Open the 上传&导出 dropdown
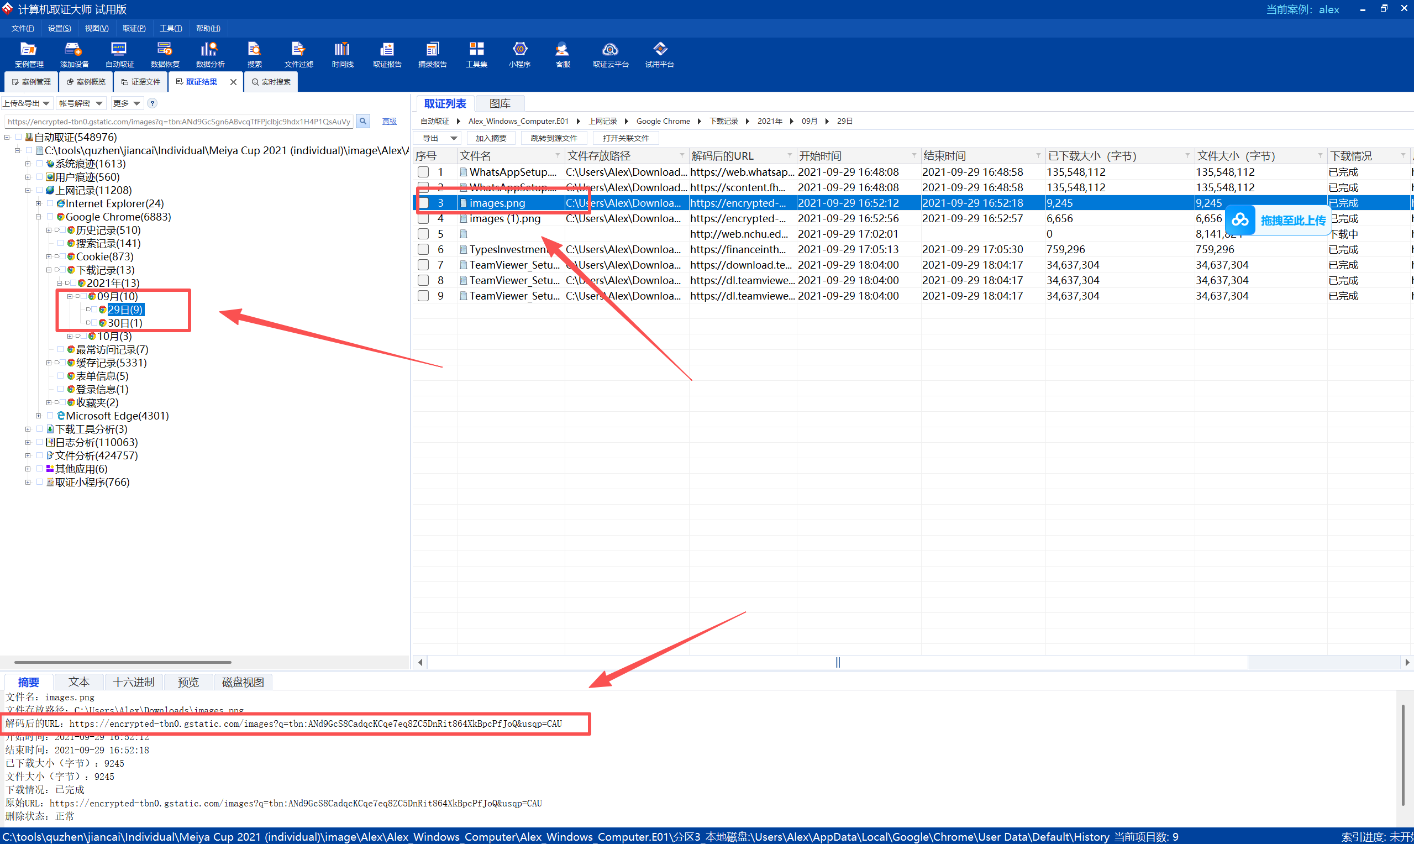The height and width of the screenshot is (844, 1414). point(26,103)
